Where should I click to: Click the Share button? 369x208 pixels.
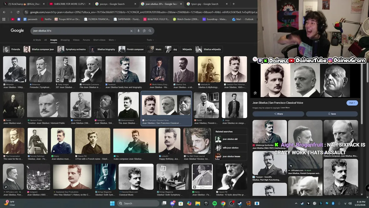point(278,114)
